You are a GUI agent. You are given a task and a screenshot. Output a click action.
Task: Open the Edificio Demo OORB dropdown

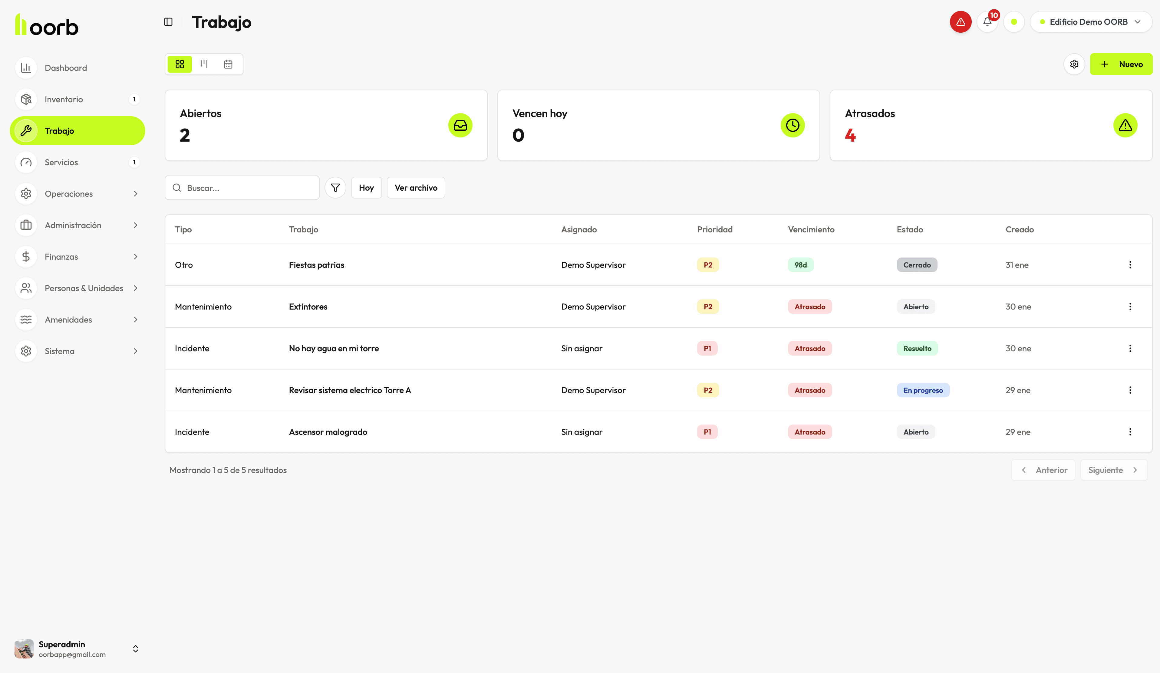pyautogui.click(x=1090, y=21)
